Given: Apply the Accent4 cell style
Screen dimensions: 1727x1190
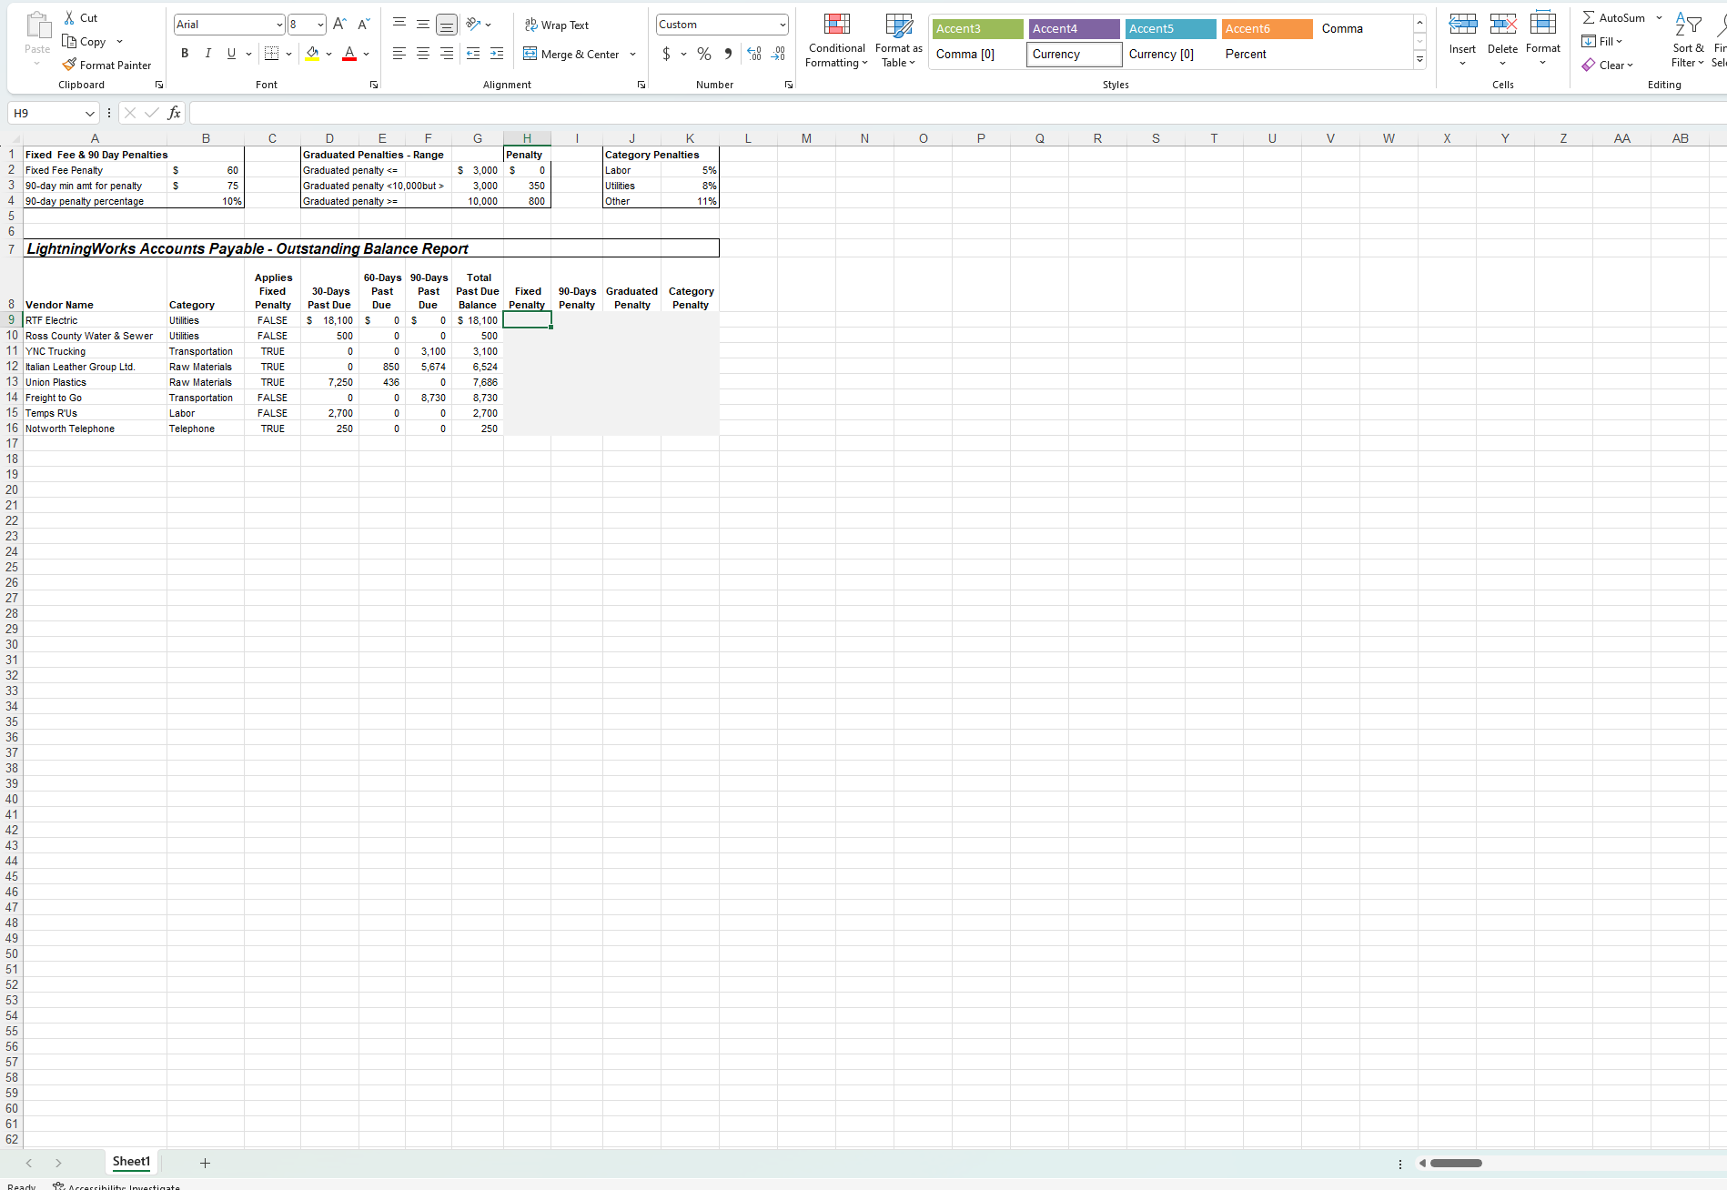Looking at the screenshot, I should pos(1074,28).
